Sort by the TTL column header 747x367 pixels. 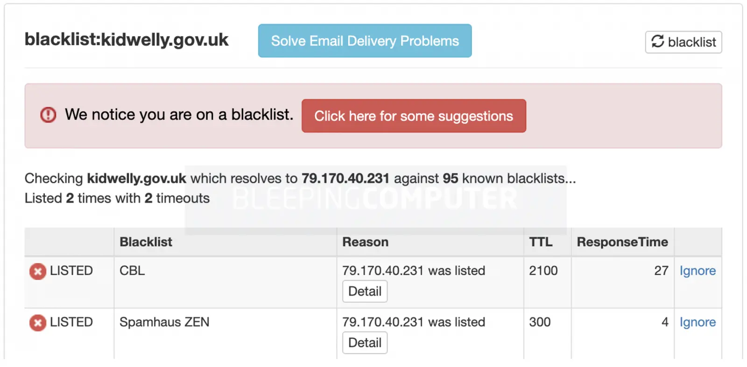(x=541, y=242)
